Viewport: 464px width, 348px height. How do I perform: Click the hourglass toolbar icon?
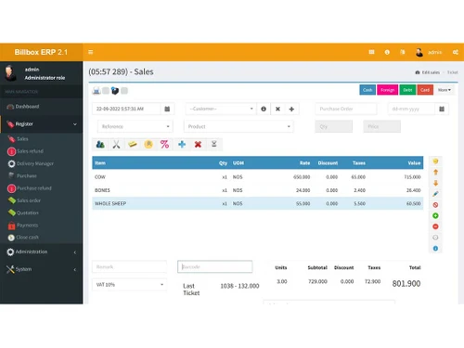(x=214, y=144)
